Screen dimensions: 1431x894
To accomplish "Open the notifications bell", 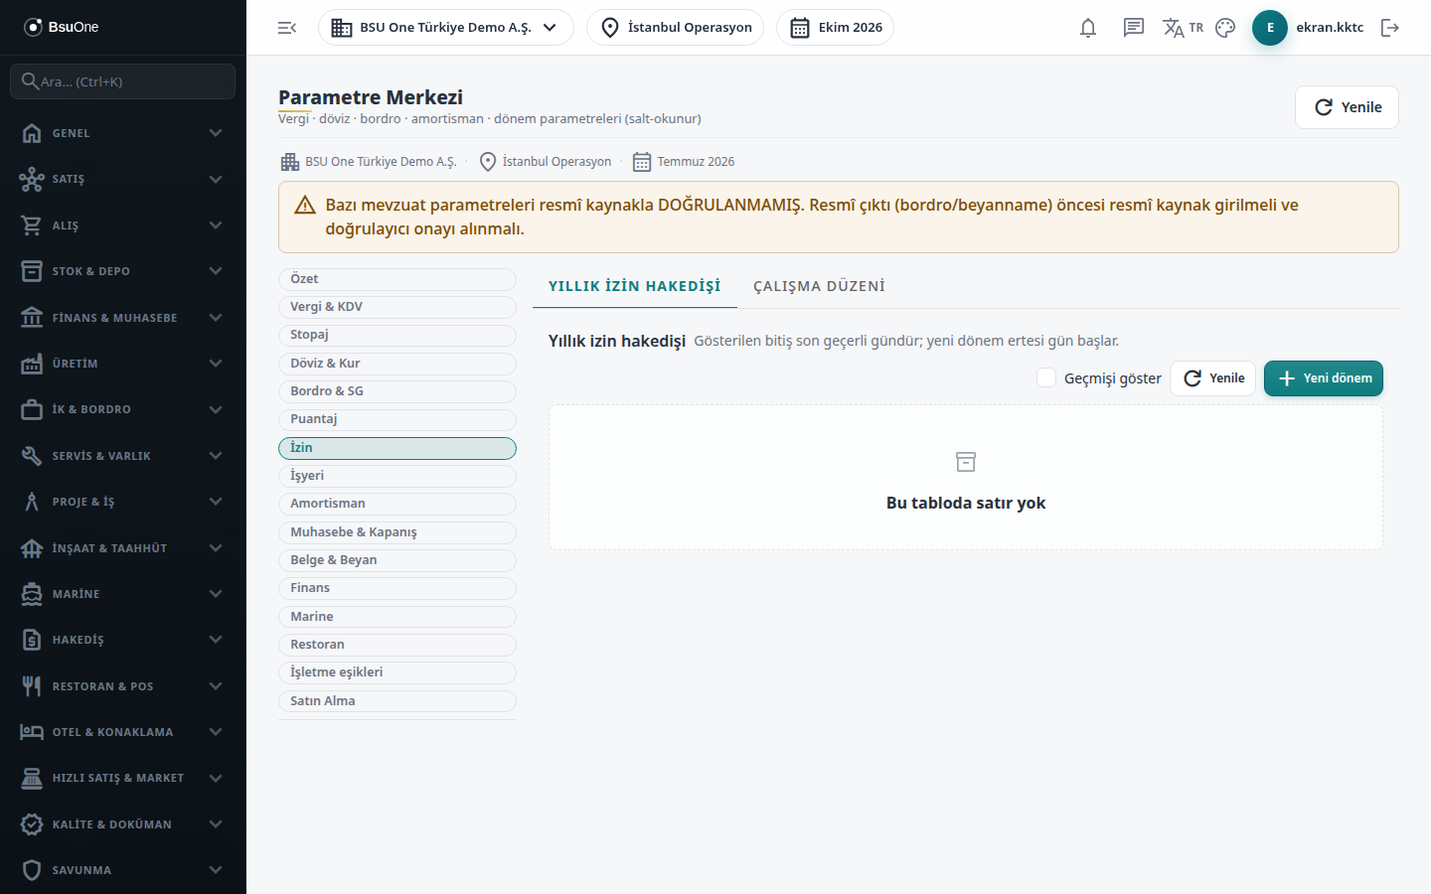I will 1088,28.
